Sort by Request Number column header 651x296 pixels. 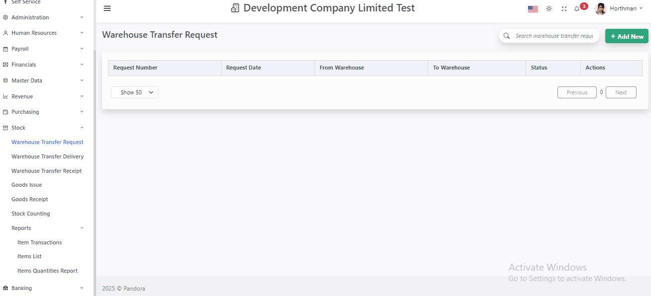click(x=165, y=68)
